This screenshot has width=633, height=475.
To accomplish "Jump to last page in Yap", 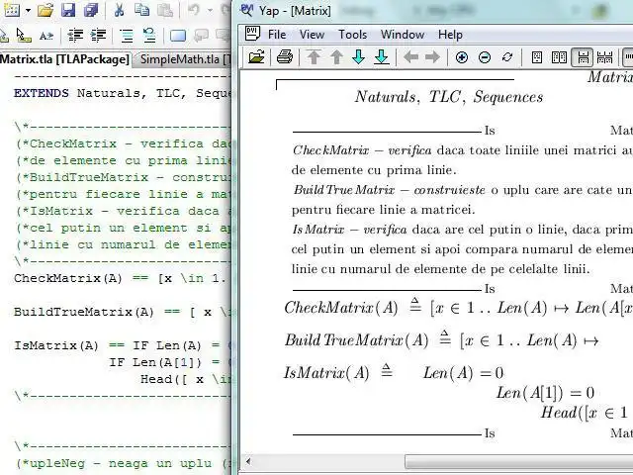I will [382, 57].
